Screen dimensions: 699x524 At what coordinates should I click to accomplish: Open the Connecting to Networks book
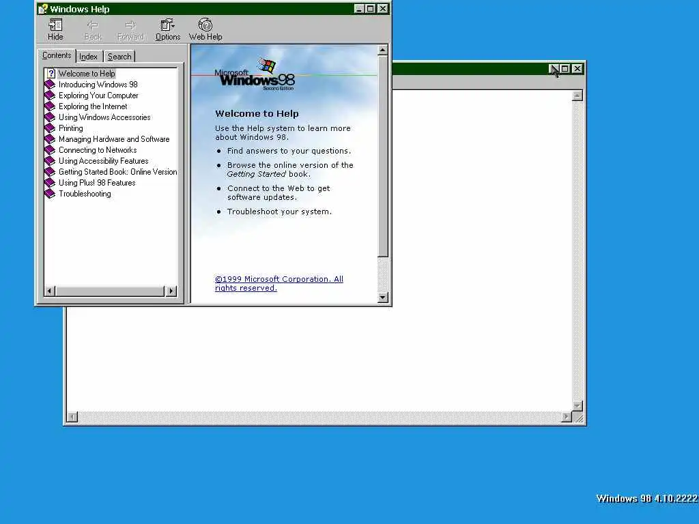click(98, 149)
